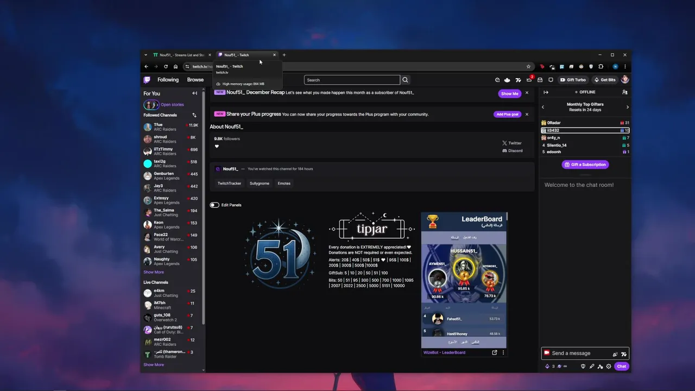The image size is (695, 391).
Task: Open the Chrome three-dot menu
Action: pos(625,67)
